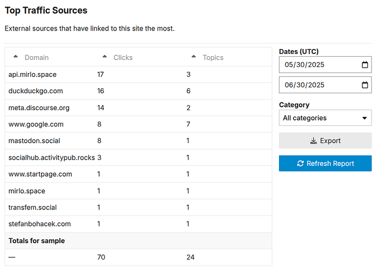This screenshot has height=271, width=376.
Task: Click the Top Traffic Sources heading
Action: [x=46, y=10]
